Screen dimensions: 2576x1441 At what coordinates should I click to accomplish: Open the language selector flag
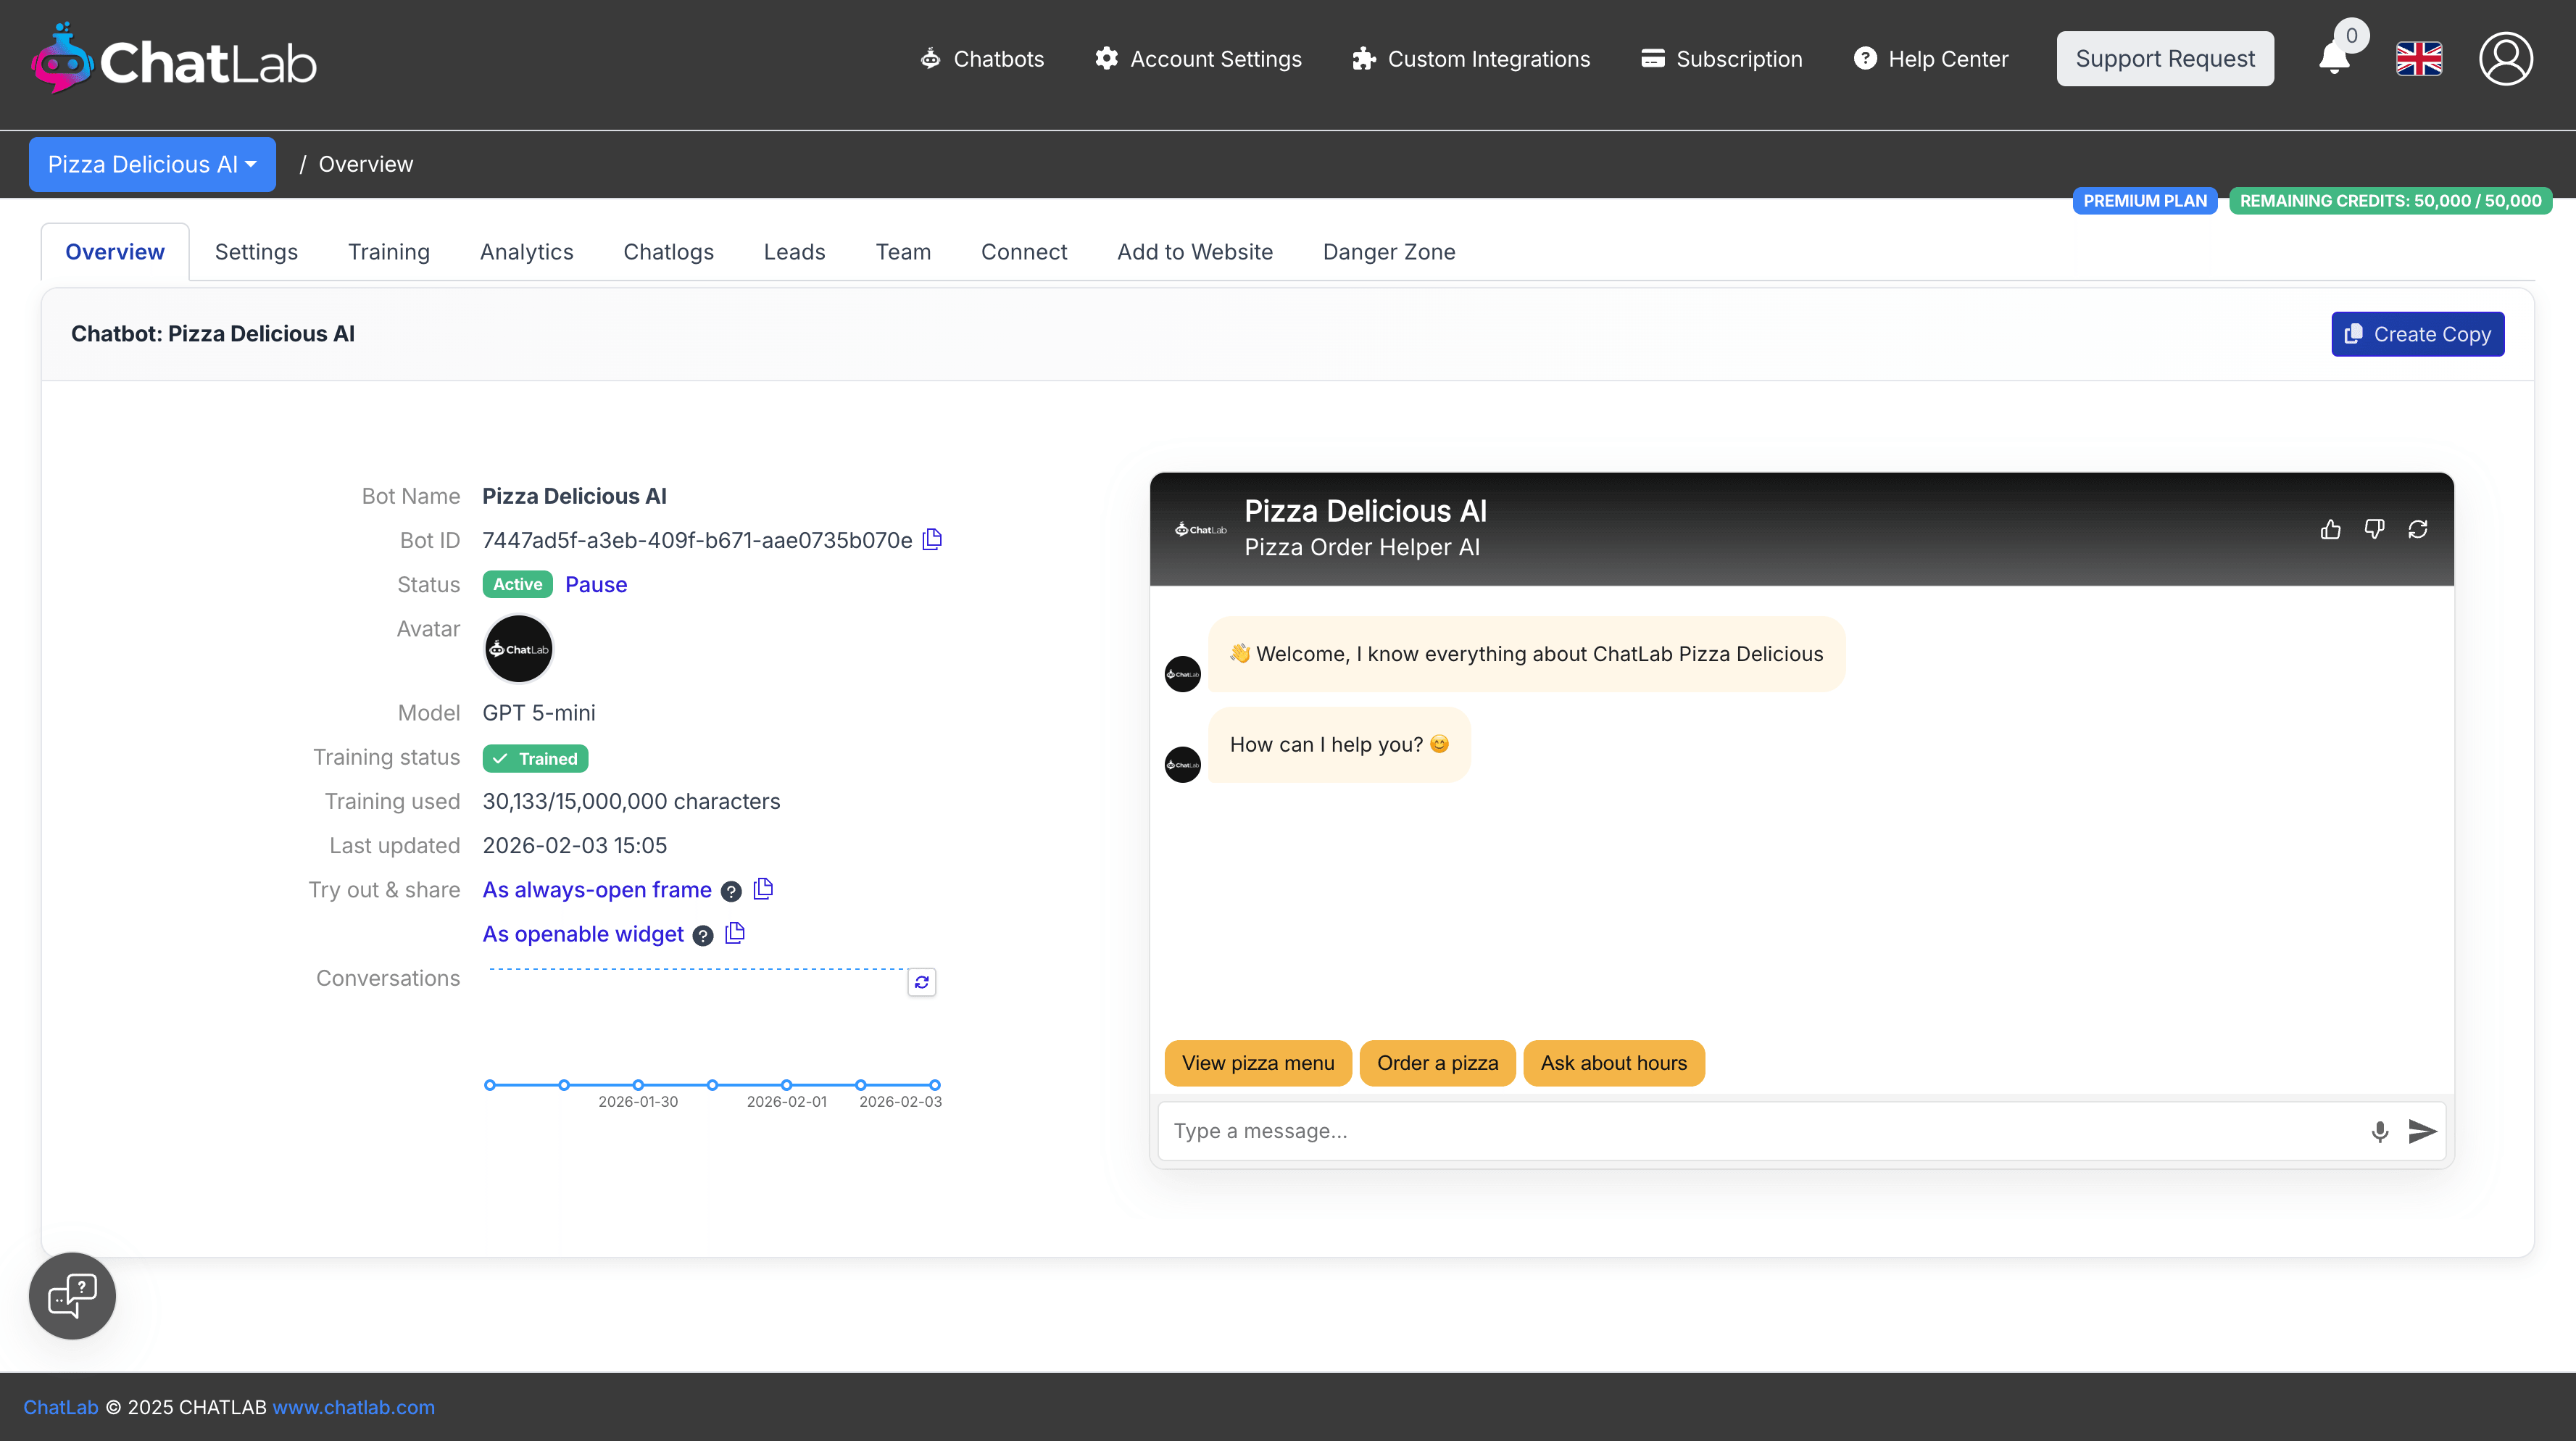point(2419,58)
